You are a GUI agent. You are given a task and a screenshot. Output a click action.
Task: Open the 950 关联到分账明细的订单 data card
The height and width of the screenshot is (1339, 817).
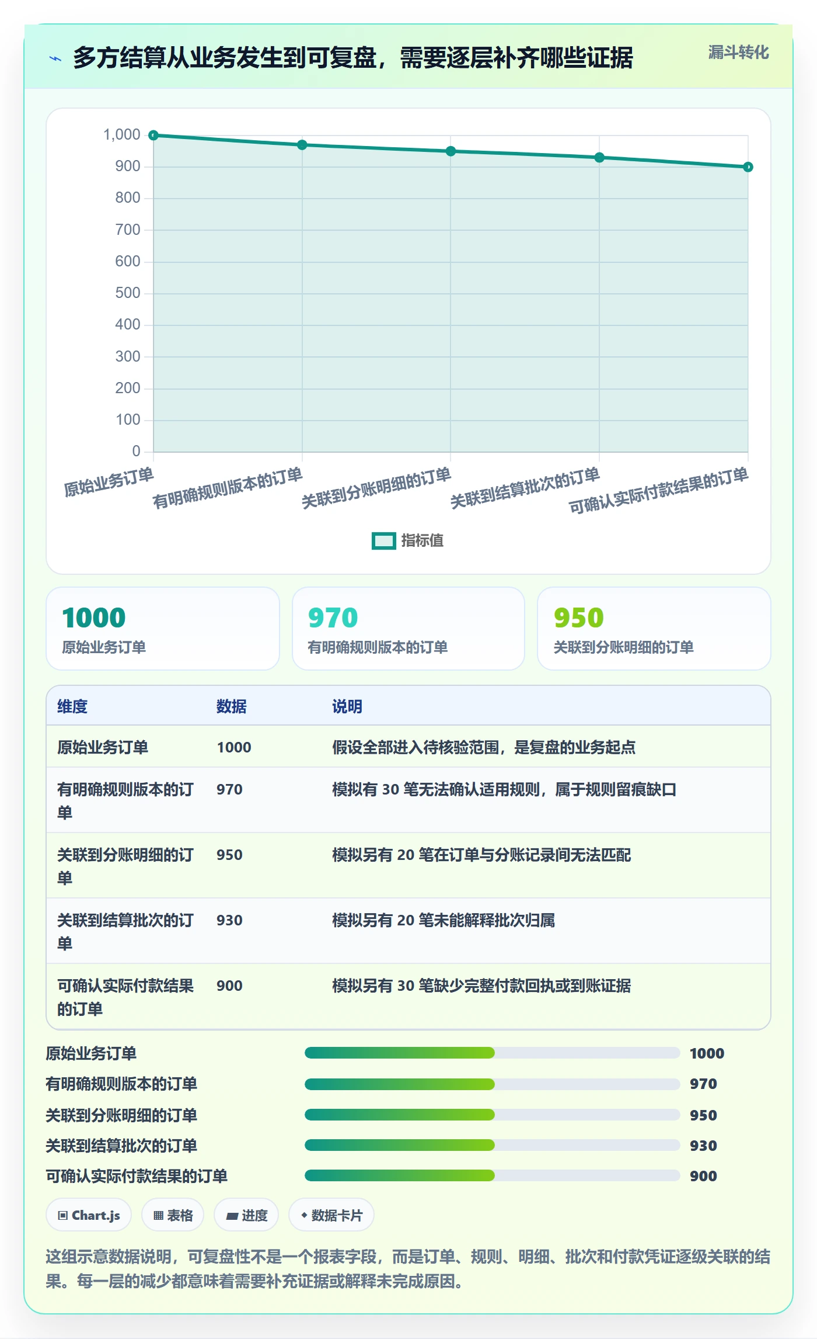tap(654, 629)
